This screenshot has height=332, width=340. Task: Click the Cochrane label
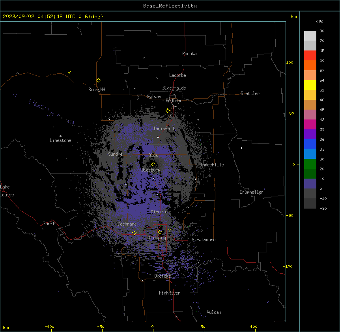[127, 224]
